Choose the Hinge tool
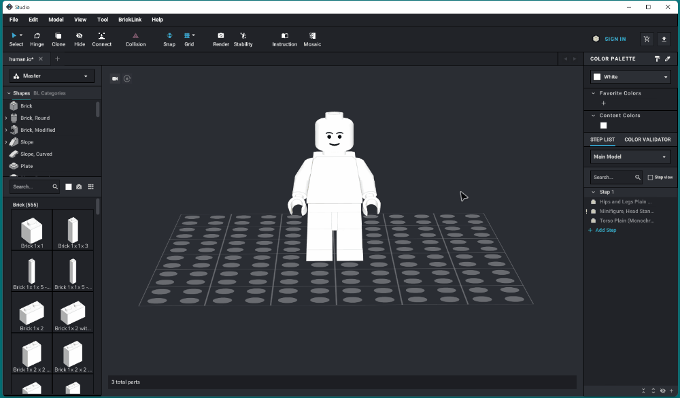The image size is (680, 398). pos(37,39)
